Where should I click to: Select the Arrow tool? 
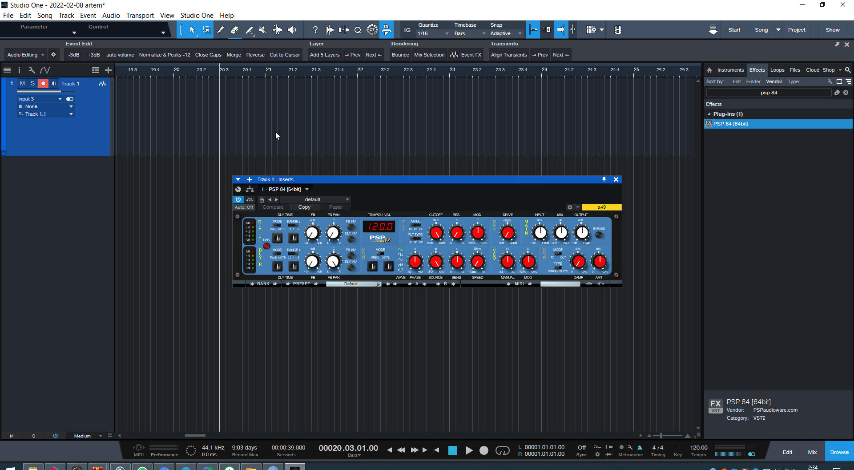pyautogui.click(x=192, y=30)
